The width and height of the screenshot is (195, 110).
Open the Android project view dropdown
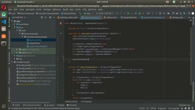(x=19, y=17)
